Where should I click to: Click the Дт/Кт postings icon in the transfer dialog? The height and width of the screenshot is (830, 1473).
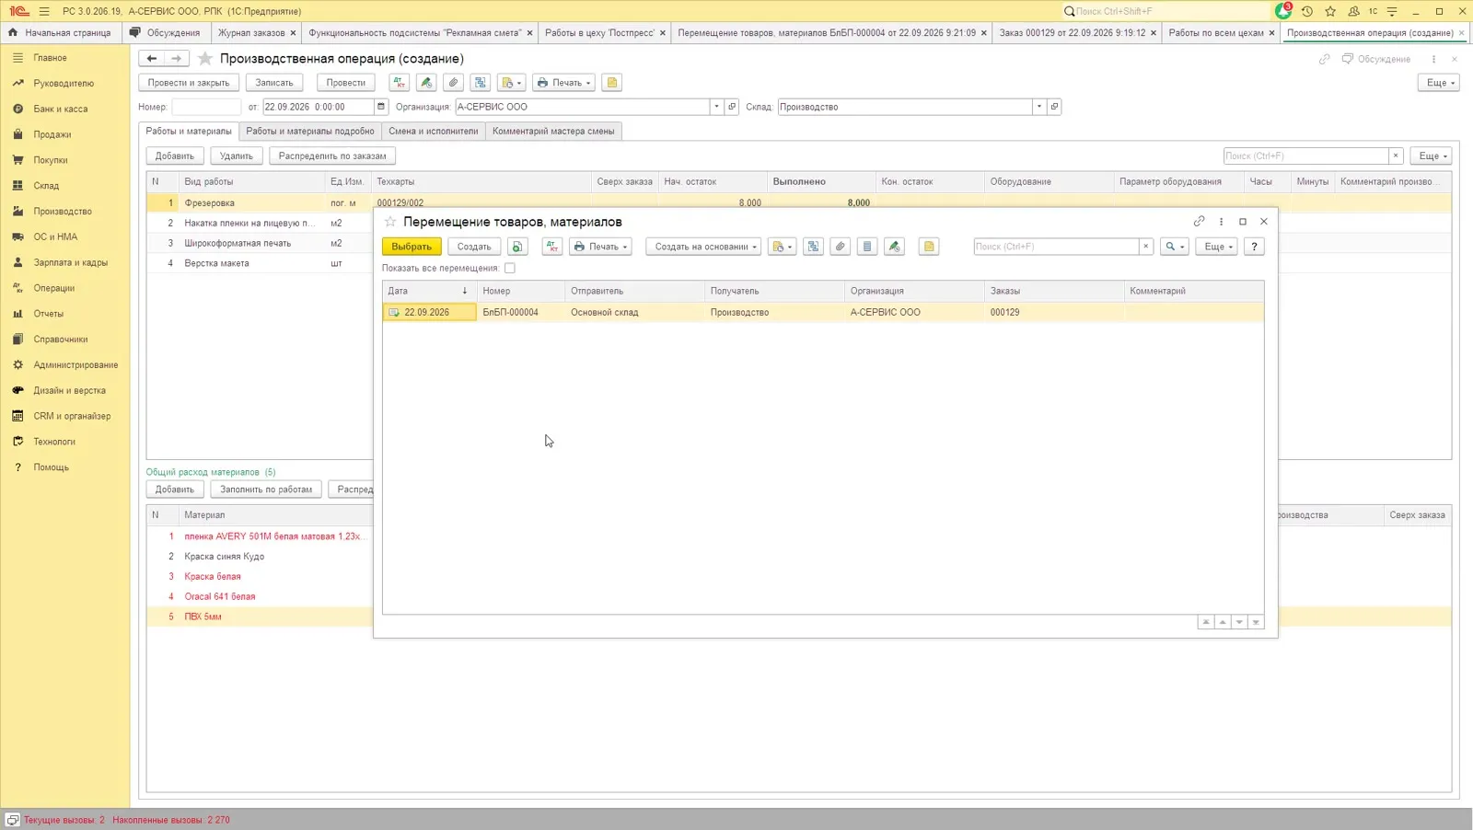tap(552, 247)
